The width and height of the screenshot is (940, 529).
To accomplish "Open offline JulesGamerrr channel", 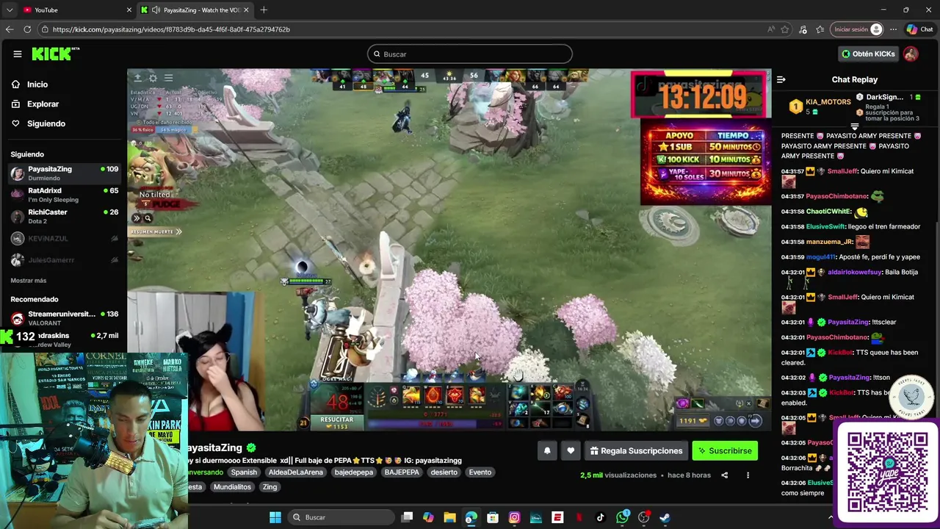I will click(x=65, y=260).
